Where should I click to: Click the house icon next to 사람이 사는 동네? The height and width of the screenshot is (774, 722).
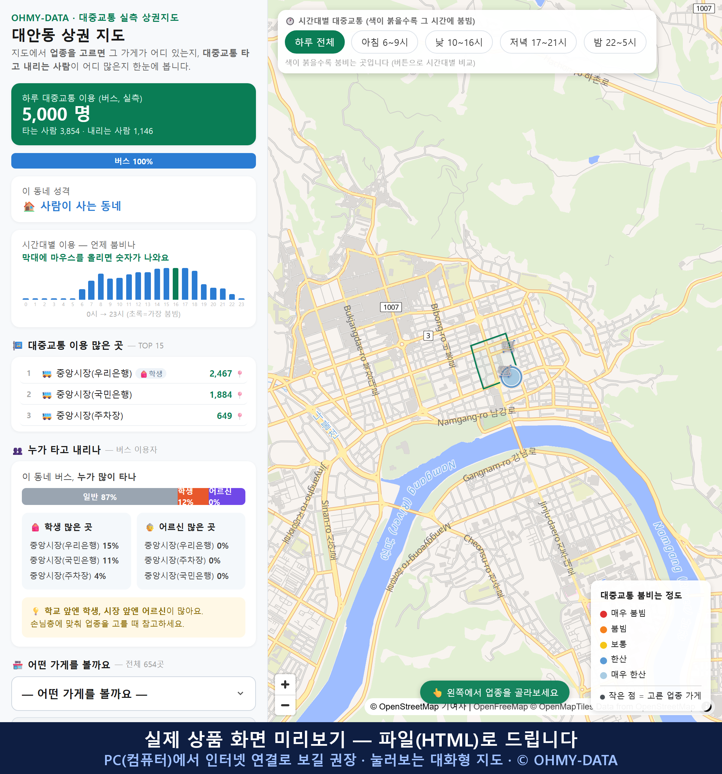29,206
